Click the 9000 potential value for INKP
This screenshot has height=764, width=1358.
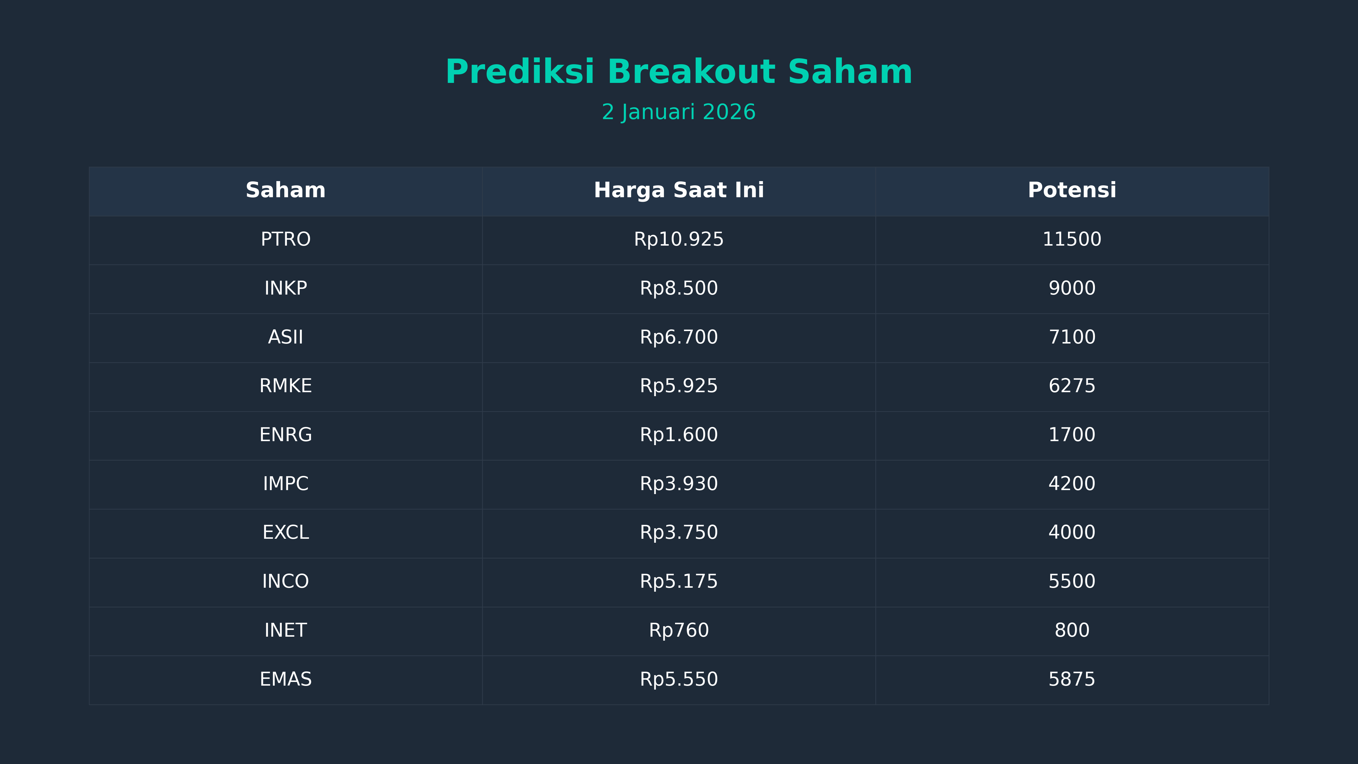pos(1072,288)
